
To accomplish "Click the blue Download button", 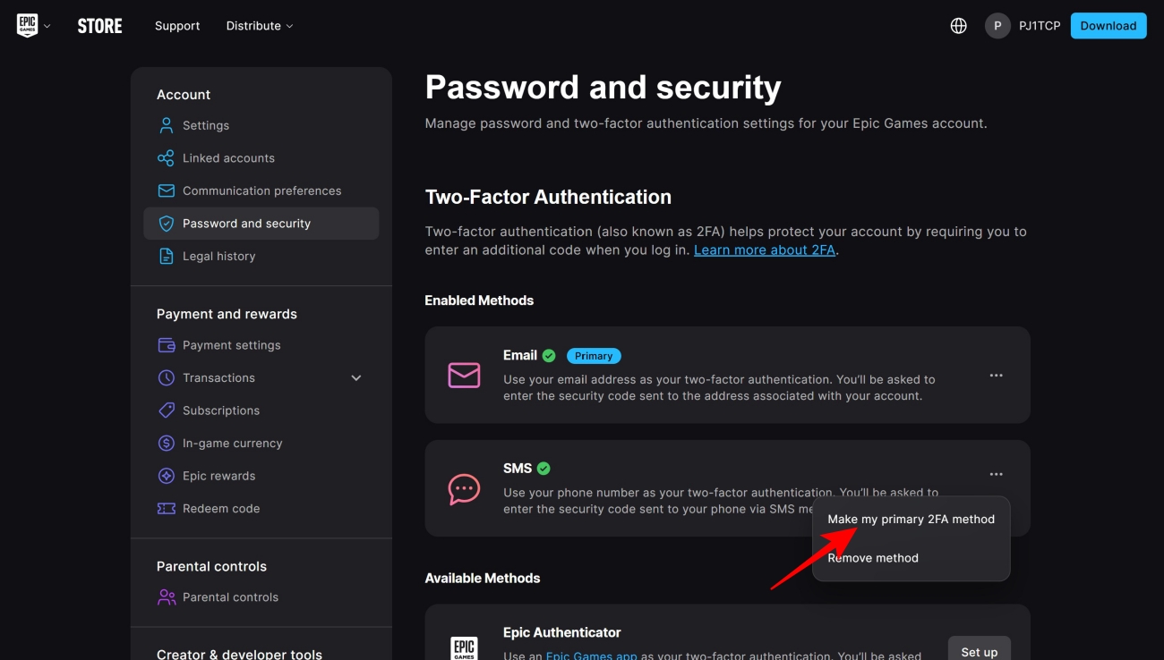I will click(x=1108, y=26).
